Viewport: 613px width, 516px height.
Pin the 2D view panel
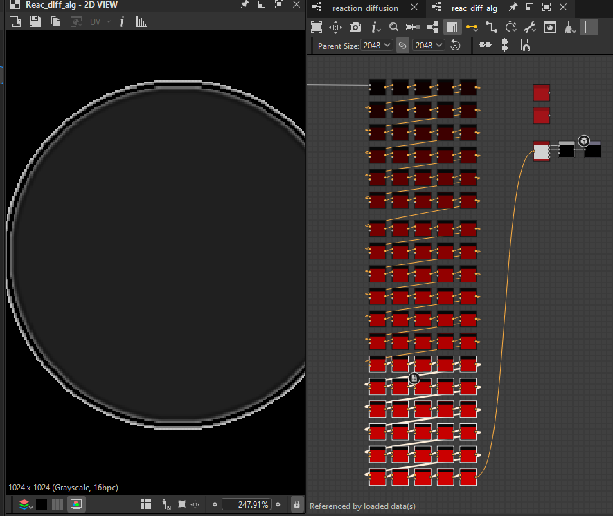[x=245, y=5]
